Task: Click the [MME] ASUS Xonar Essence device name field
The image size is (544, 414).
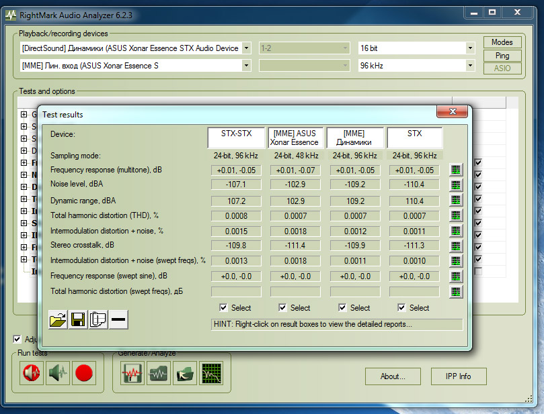Action: click(295, 138)
